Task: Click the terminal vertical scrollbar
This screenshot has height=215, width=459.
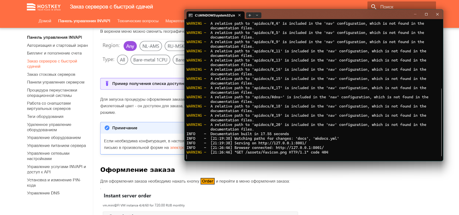Action: coord(441,122)
